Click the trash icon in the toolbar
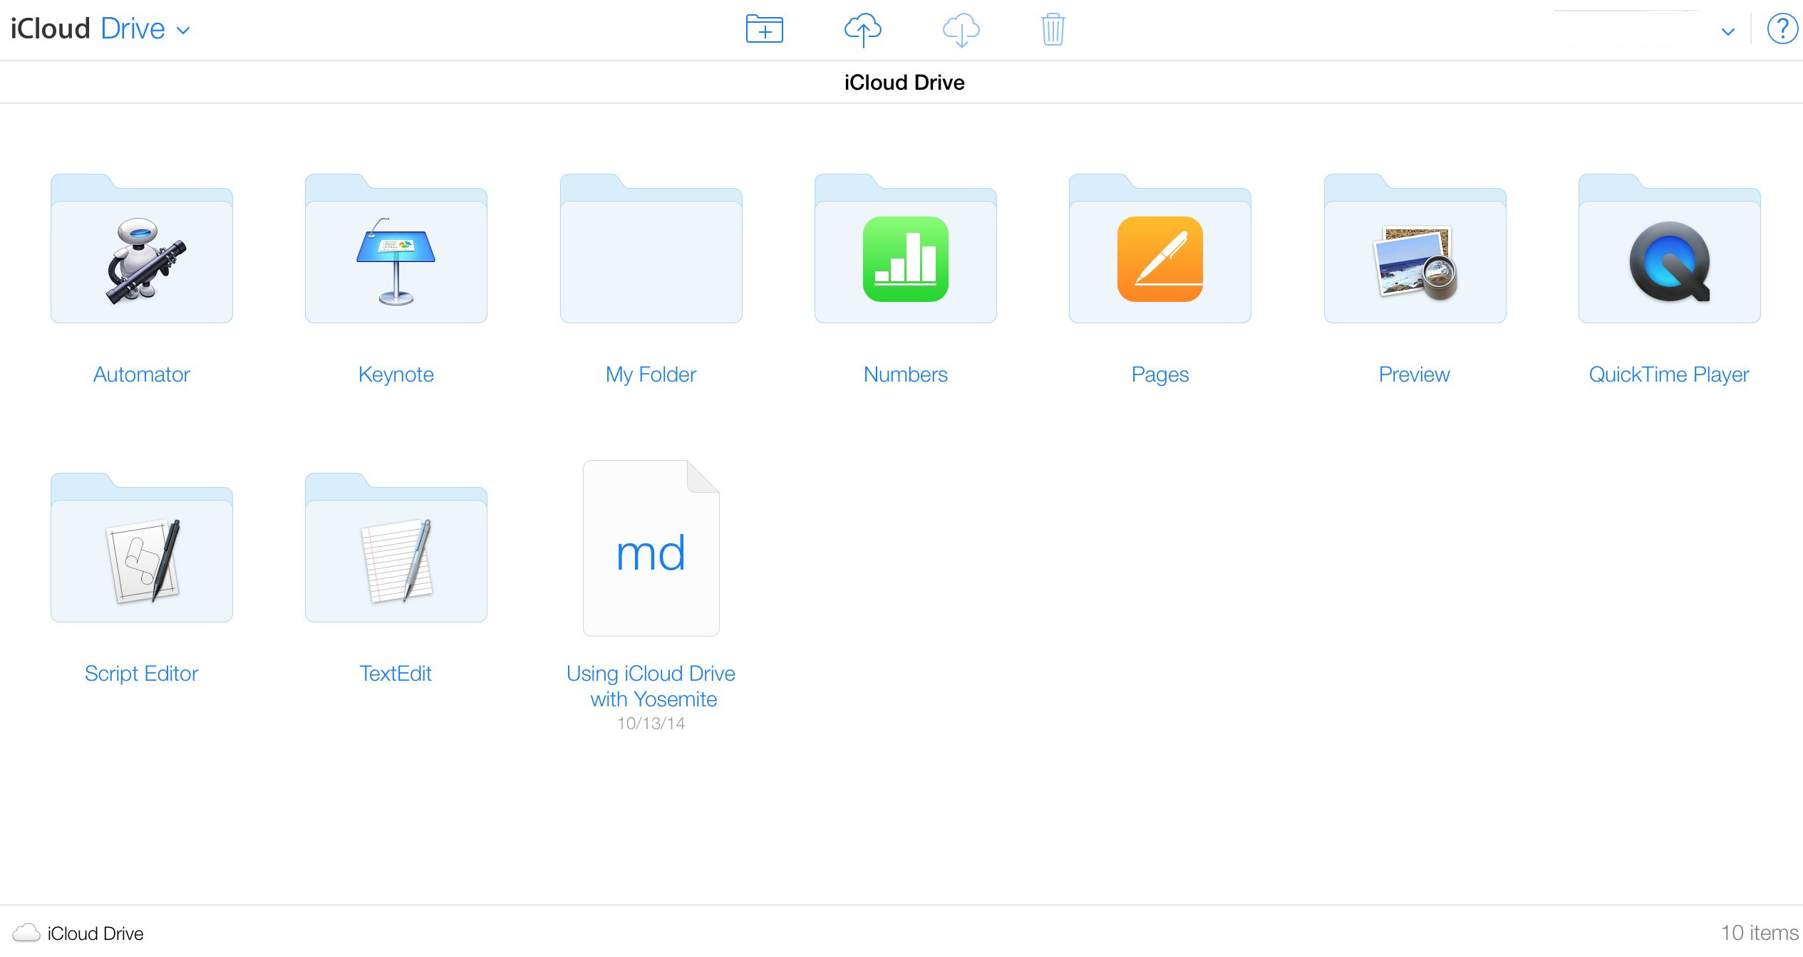The width and height of the screenshot is (1803, 957). pyautogui.click(x=1052, y=29)
